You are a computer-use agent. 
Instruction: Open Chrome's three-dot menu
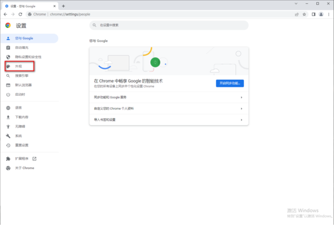(x=328, y=14)
